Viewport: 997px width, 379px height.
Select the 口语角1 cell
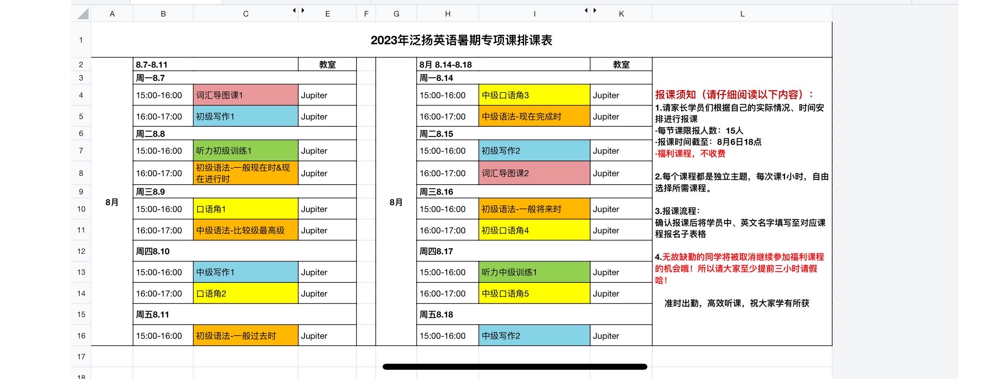pos(246,209)
